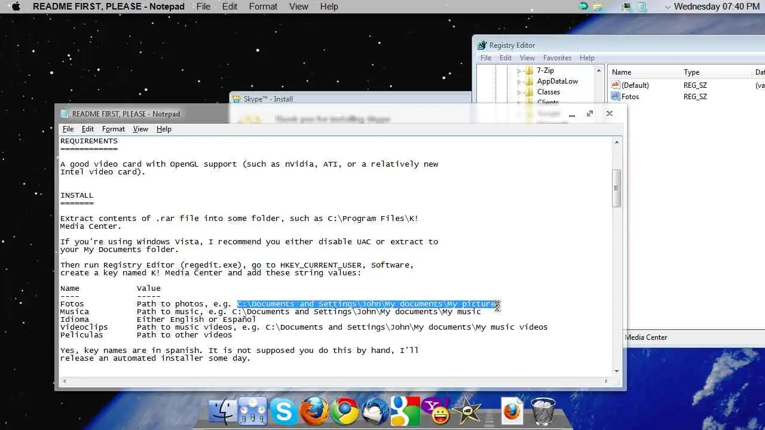Viewport: 765px width, 430px height.
Task: Open Finder from the dock
Action: click(x=222, y=412)
